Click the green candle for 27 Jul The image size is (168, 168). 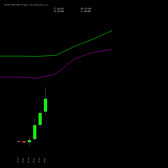(x=35, y=132)
